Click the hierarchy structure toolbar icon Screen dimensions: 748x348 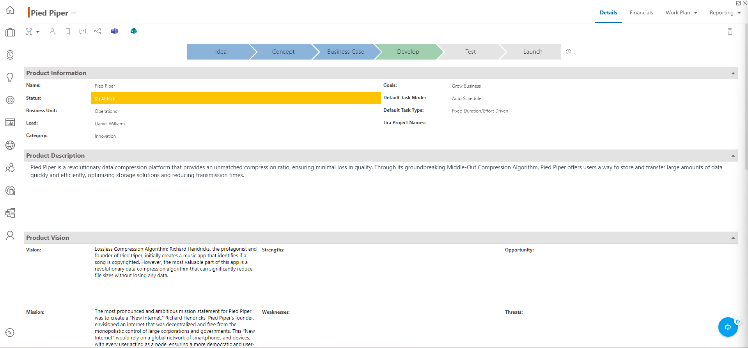tap(29, 32)
